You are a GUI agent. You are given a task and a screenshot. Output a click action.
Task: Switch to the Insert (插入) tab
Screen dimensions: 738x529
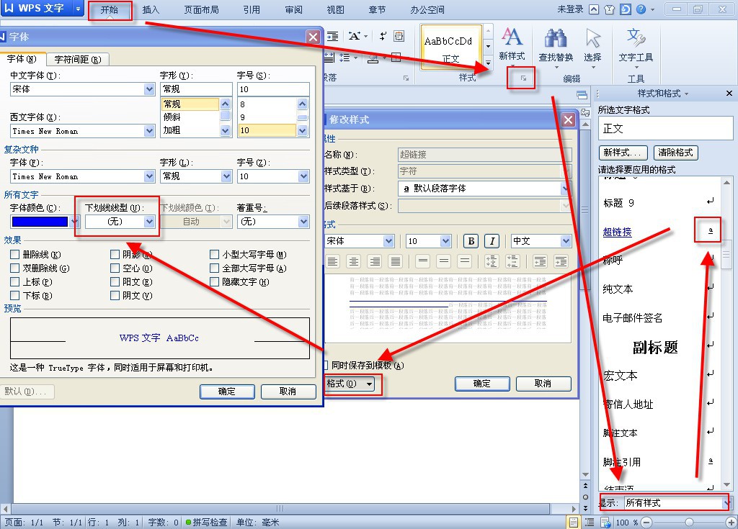(151, 10)
